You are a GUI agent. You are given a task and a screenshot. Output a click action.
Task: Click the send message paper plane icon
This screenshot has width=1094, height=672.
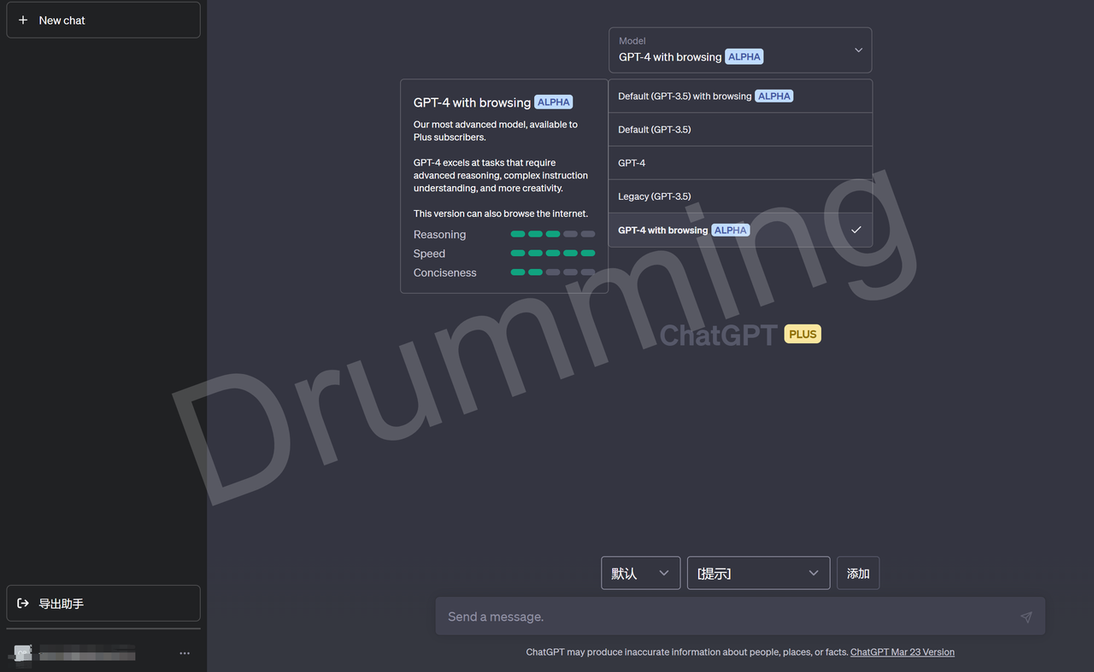pos(1026,616)
